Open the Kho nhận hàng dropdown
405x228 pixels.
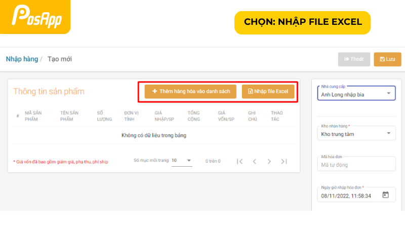[x=356, y=133]
